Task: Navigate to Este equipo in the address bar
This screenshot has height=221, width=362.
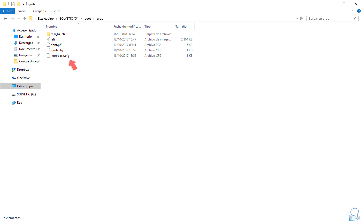Action: coord(46,19)
